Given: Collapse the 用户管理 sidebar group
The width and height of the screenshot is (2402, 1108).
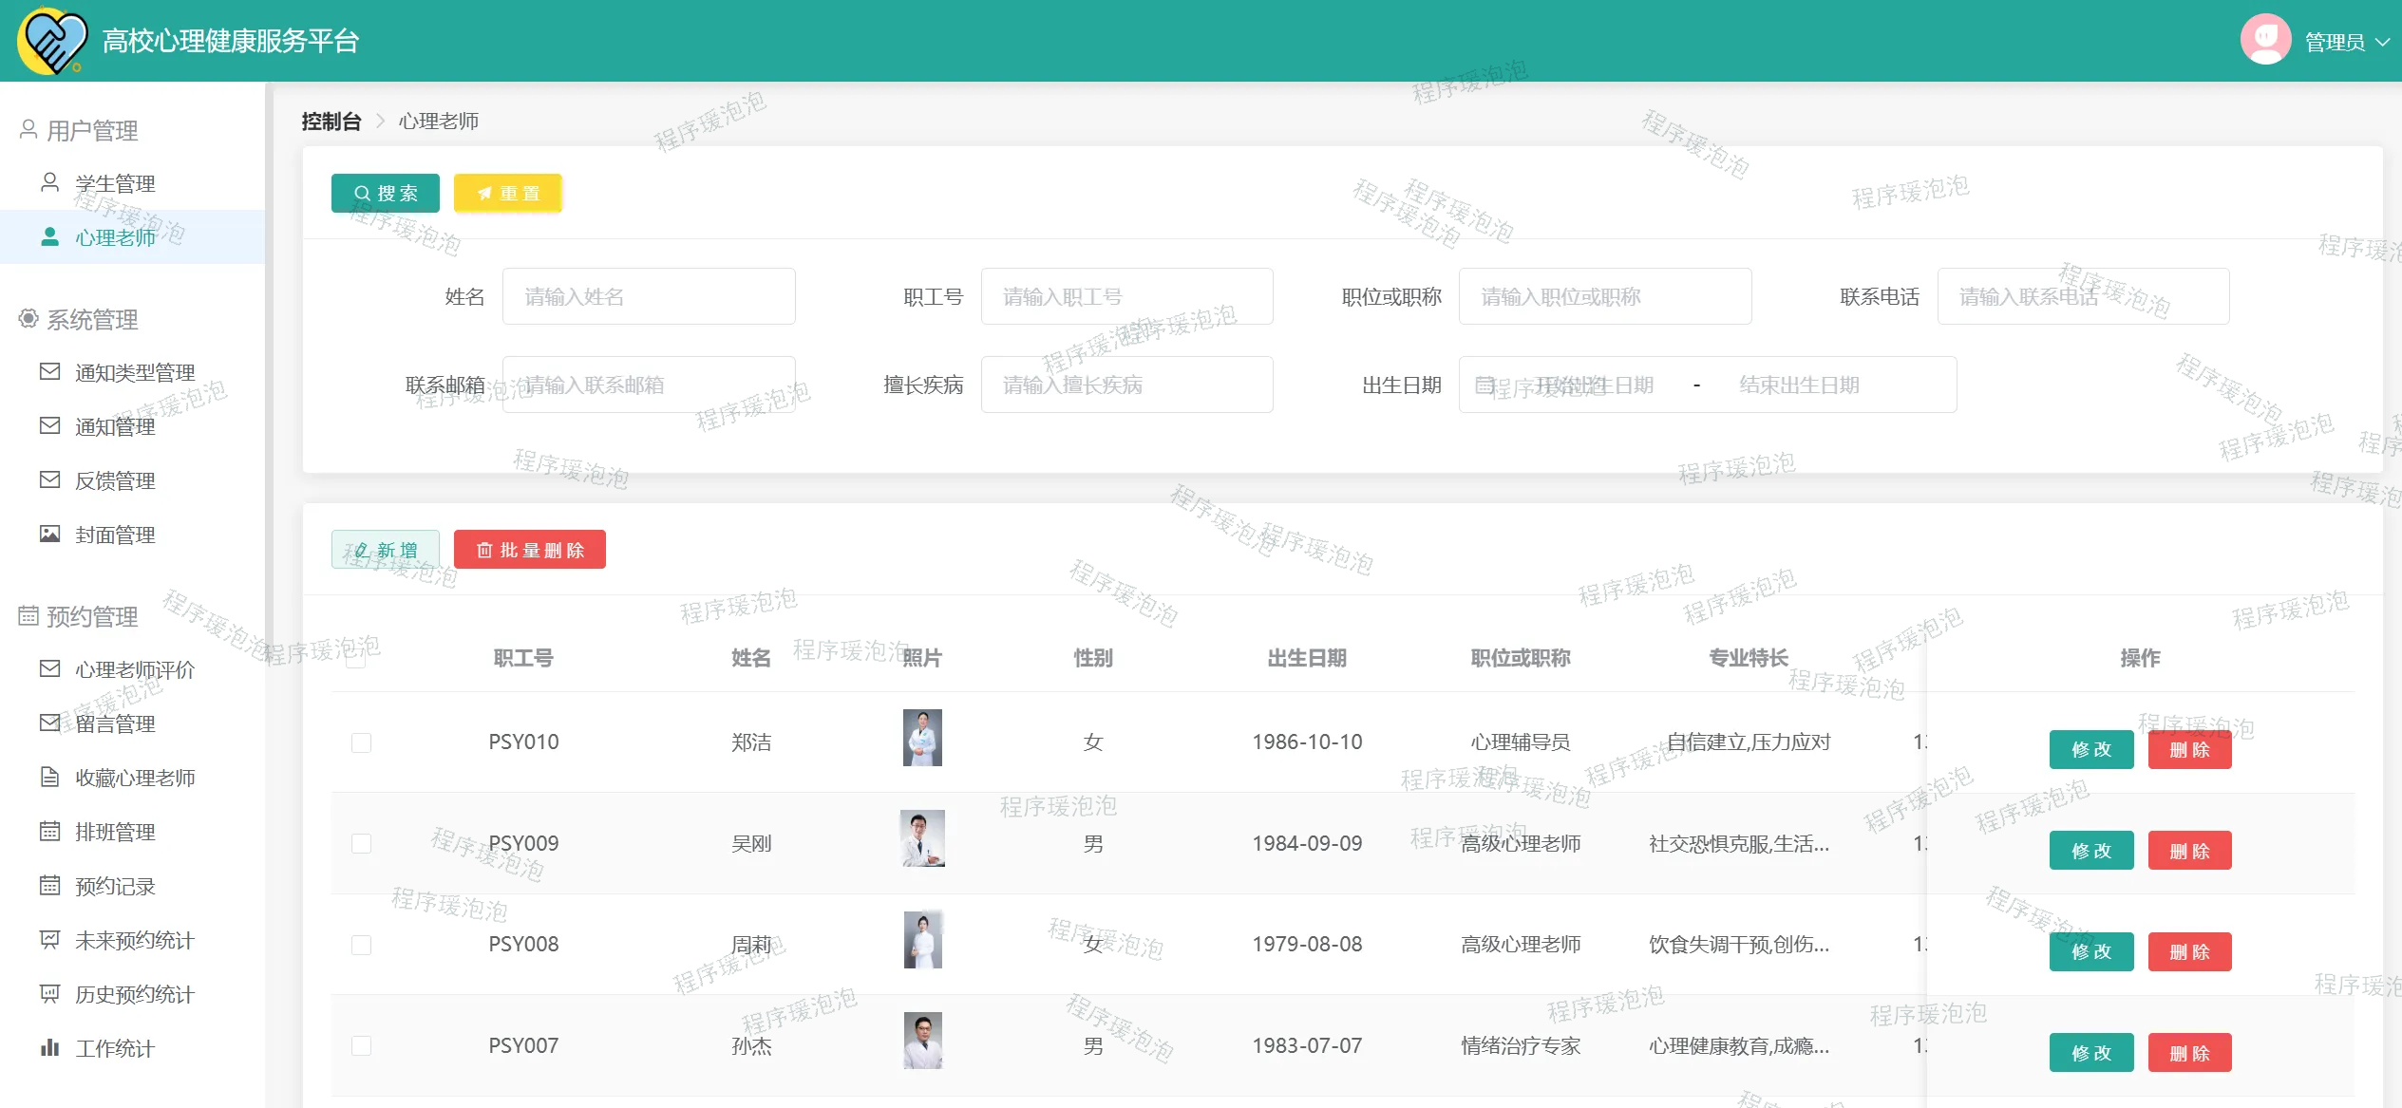Looking at the screenshot, I should pos(92,130).
